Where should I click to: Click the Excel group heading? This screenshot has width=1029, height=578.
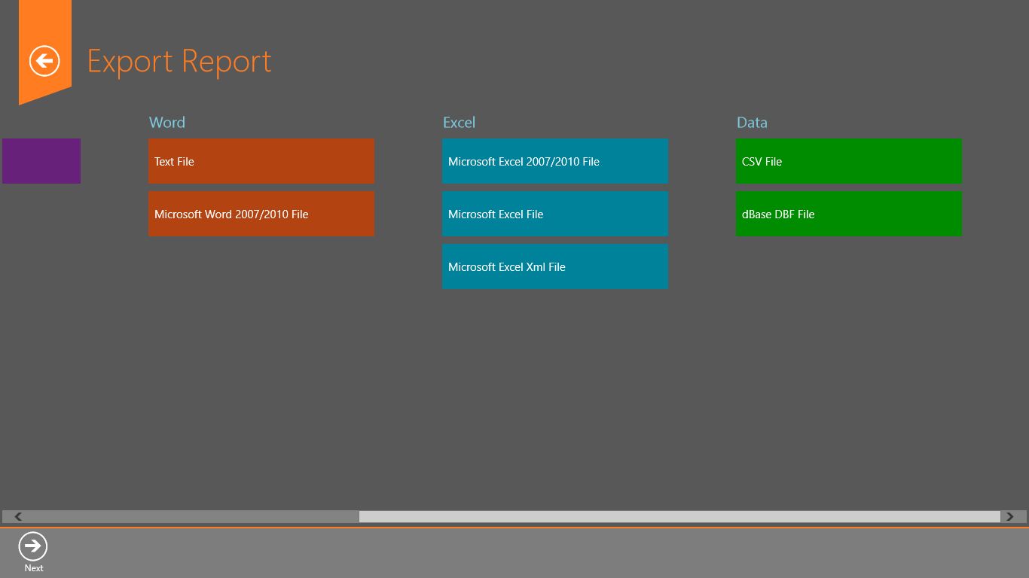[x=459, y=123]
